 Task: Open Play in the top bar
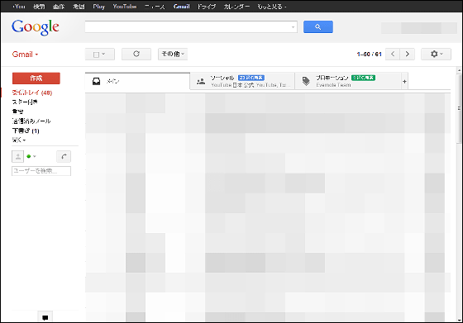pos(98,7)
